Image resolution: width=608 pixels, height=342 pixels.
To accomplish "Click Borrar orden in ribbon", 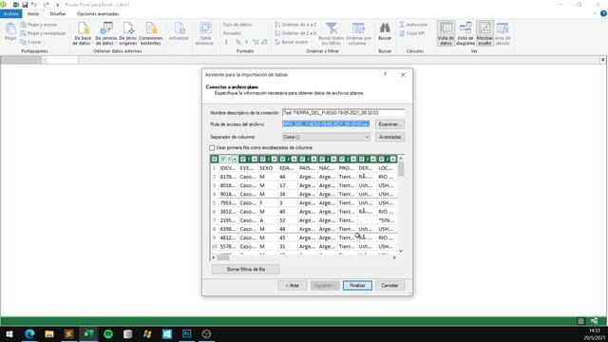I will (292, 42).
